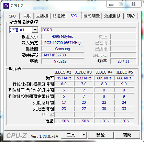Click the empty 更正 field
Screen dimensions: 144x144
123,36
